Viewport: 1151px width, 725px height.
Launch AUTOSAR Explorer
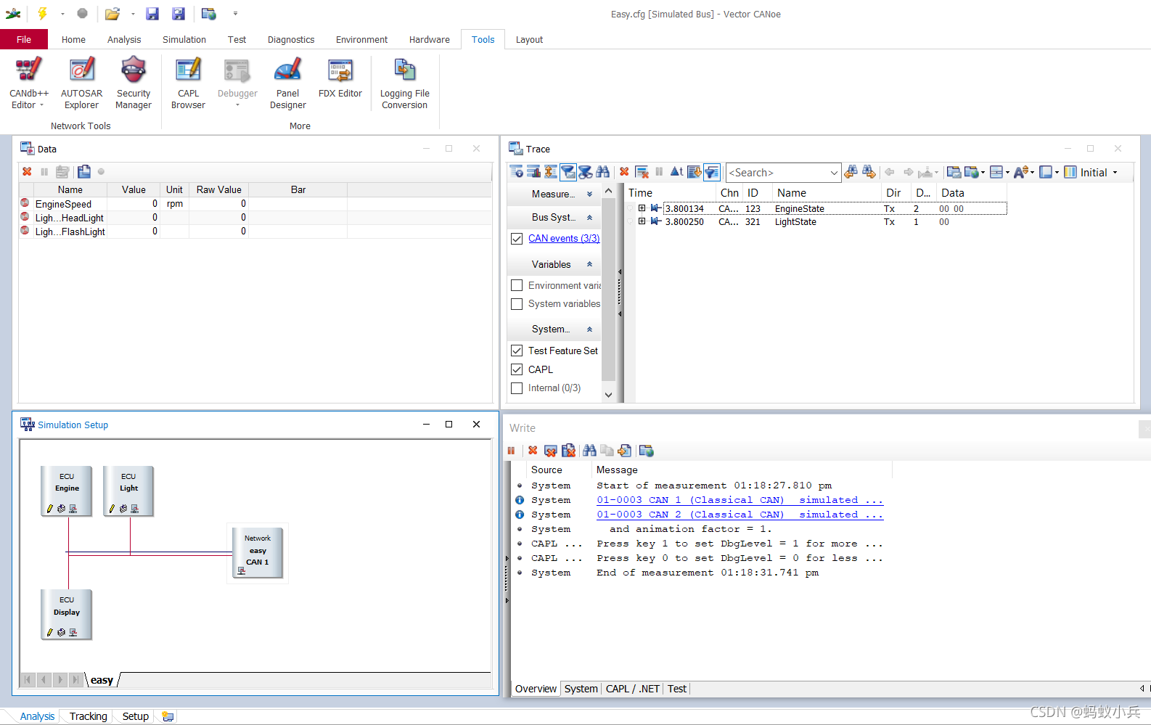81,83
